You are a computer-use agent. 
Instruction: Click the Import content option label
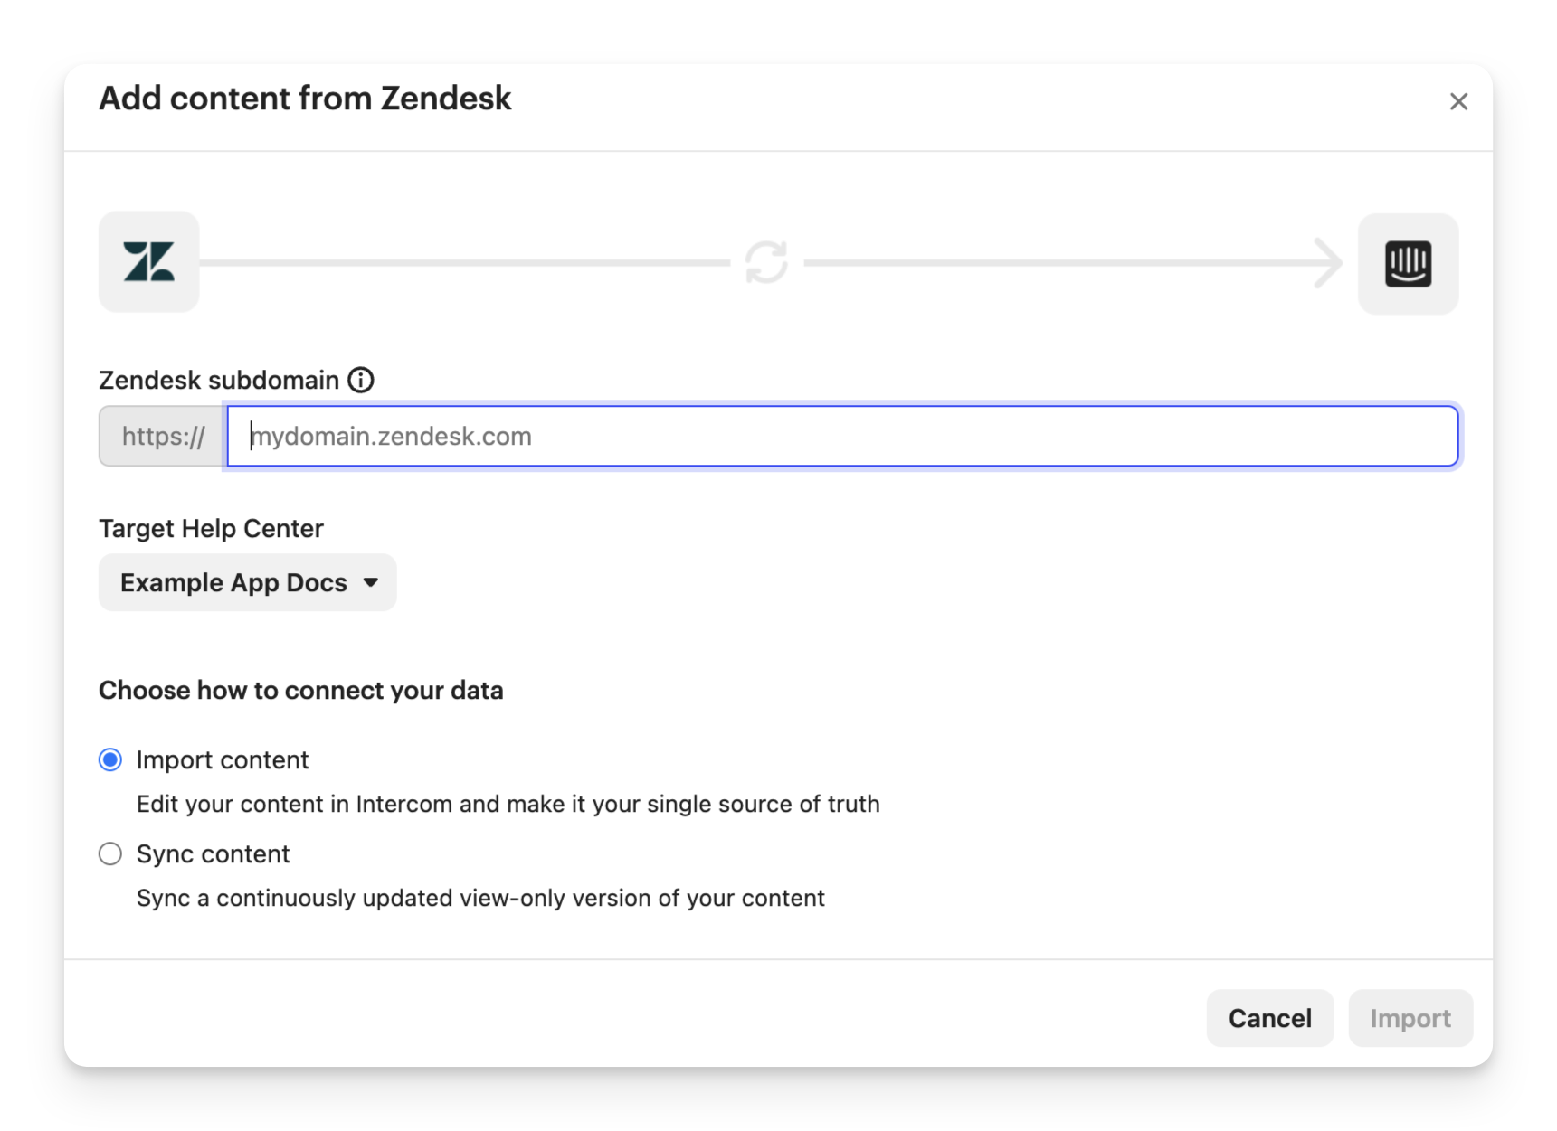coord(223,759)
